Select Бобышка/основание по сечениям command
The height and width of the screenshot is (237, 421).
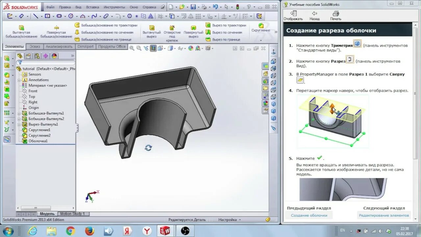(x=104, y=32)
